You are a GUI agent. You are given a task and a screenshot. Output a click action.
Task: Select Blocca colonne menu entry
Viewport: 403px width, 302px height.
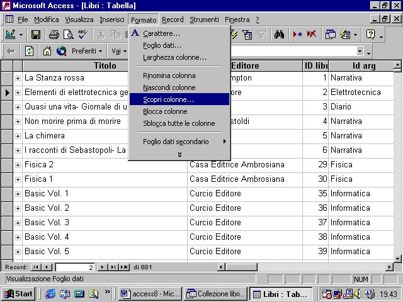[179, 111]
